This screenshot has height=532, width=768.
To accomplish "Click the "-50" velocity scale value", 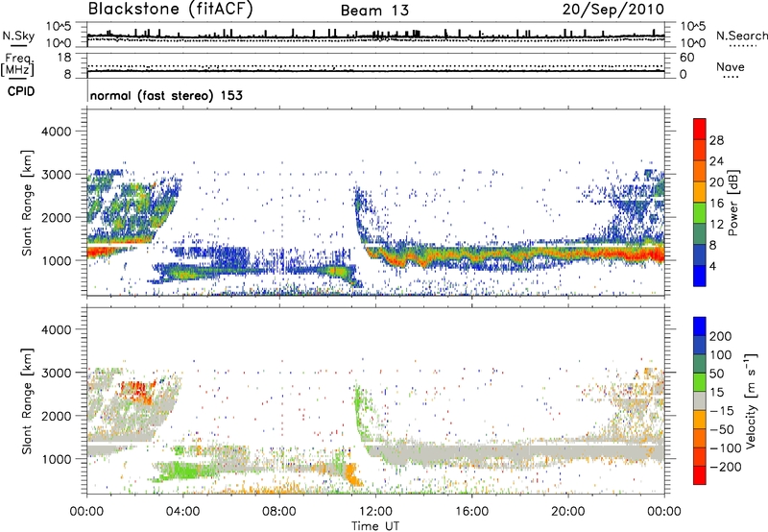I will tap(721, 429).
